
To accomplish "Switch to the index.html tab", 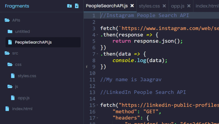I will (207, 6).
